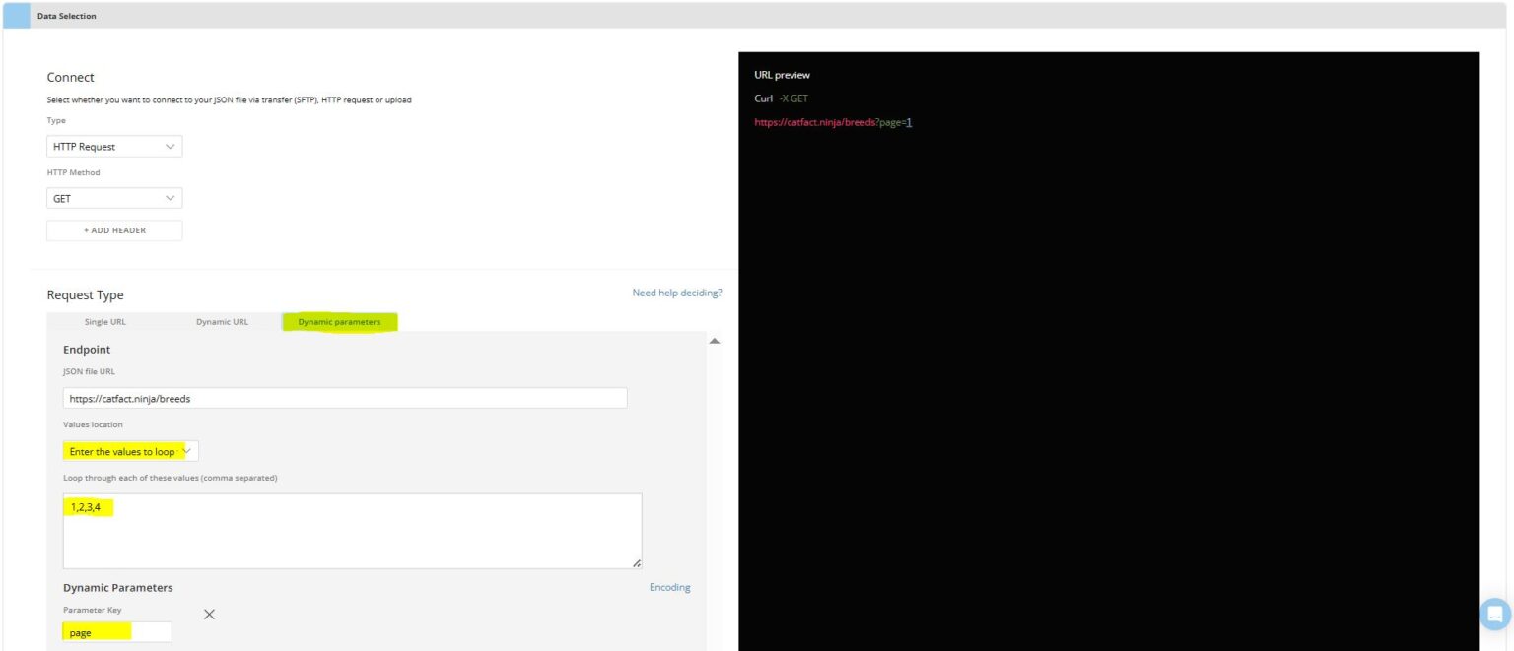This screenshot has width=1514, height=651.
Task: Open the connection Type dropdown showing HTTP Request
Action: (x=114, y=146)
